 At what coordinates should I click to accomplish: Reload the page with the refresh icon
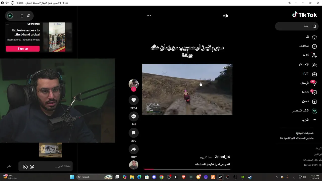click(x=12, y=3)
